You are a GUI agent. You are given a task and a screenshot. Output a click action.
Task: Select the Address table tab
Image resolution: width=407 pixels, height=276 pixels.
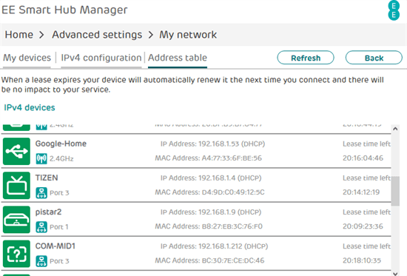click(178, 58)
